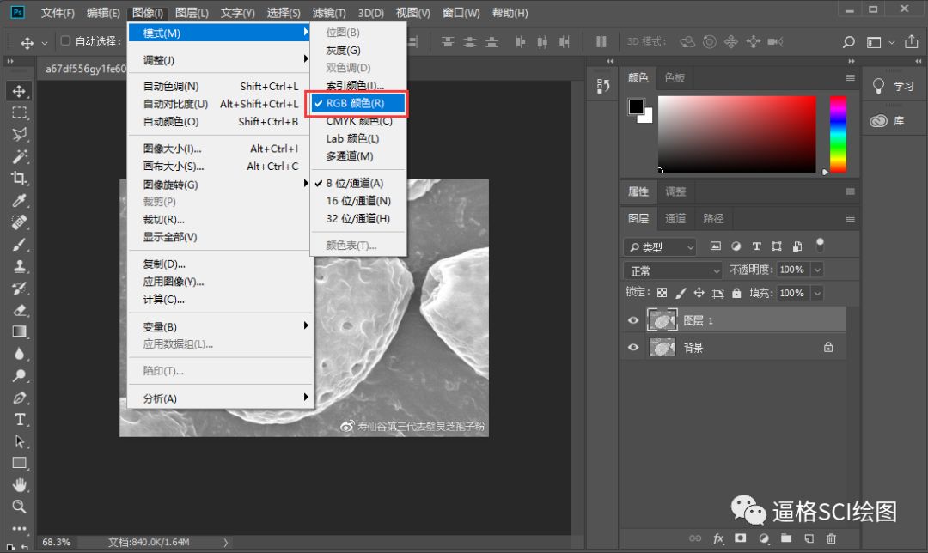The height and width of the screenshot is (553, 928).
Task: Click 图像大小(I)... menu entry
Action: 220,149
